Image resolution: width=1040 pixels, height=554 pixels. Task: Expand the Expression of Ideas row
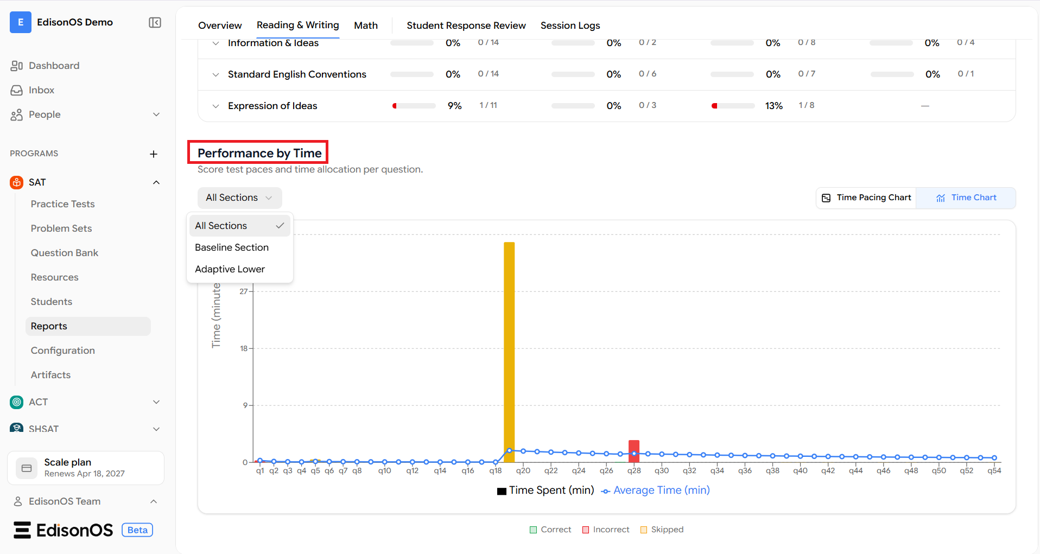coord(215,106)
